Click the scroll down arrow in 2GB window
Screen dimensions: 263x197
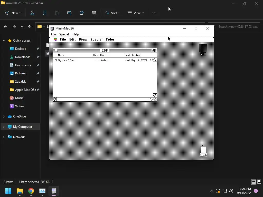click(155, 95)
